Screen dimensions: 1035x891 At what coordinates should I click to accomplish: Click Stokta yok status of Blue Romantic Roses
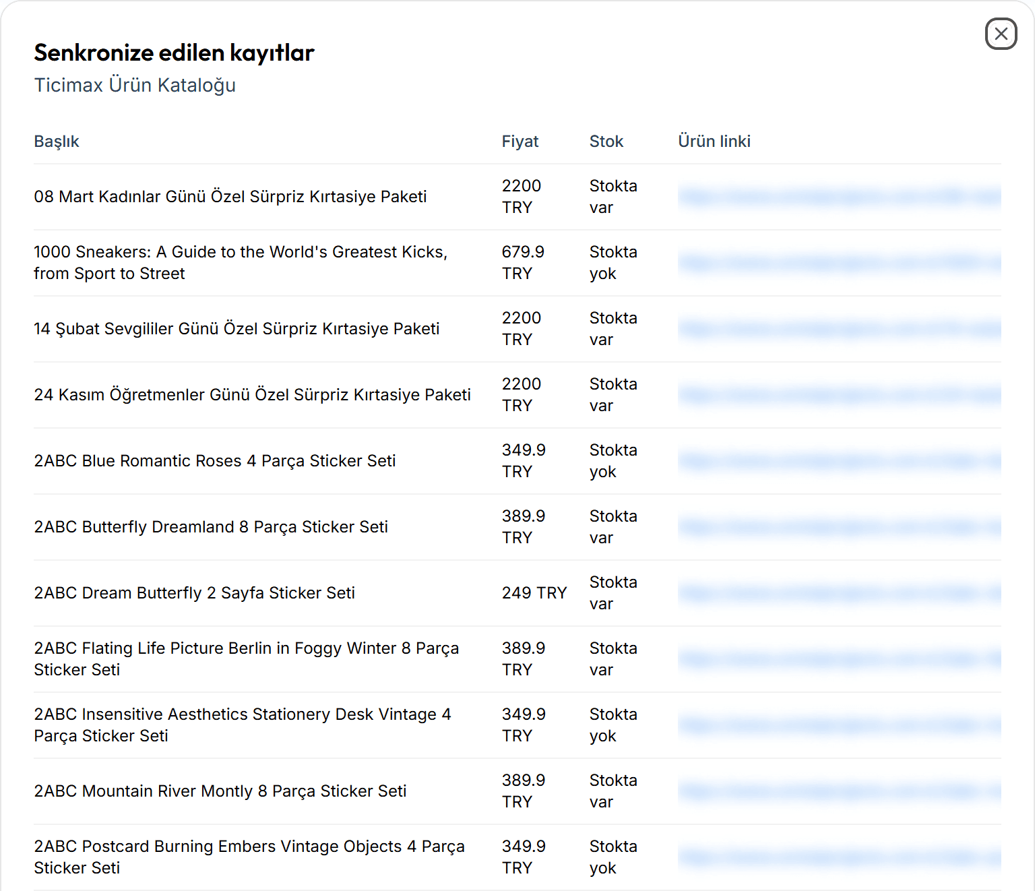coord(613,461)
